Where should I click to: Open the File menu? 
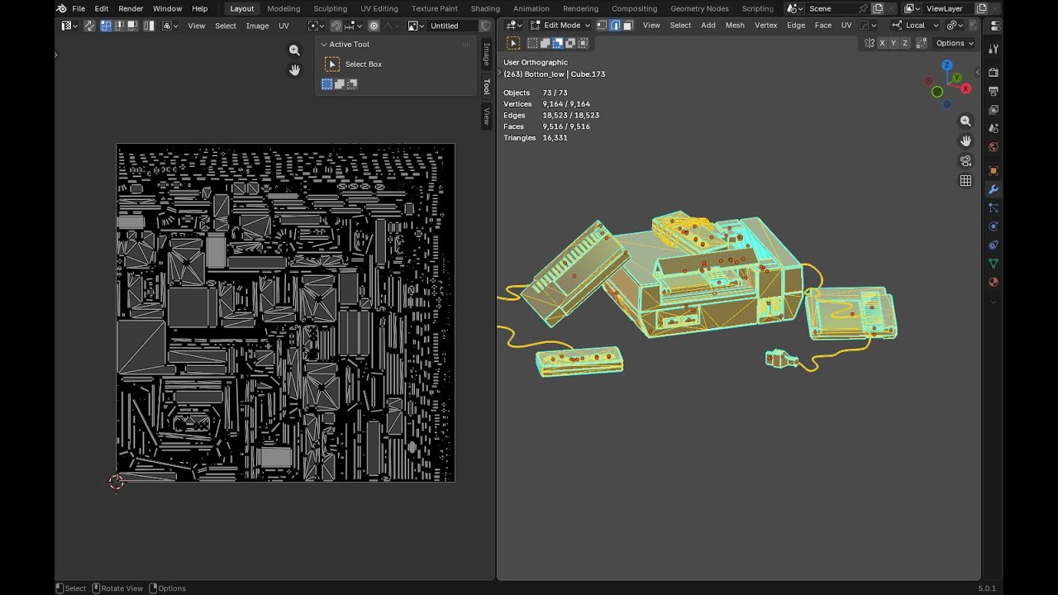click(x=79, y=8)
